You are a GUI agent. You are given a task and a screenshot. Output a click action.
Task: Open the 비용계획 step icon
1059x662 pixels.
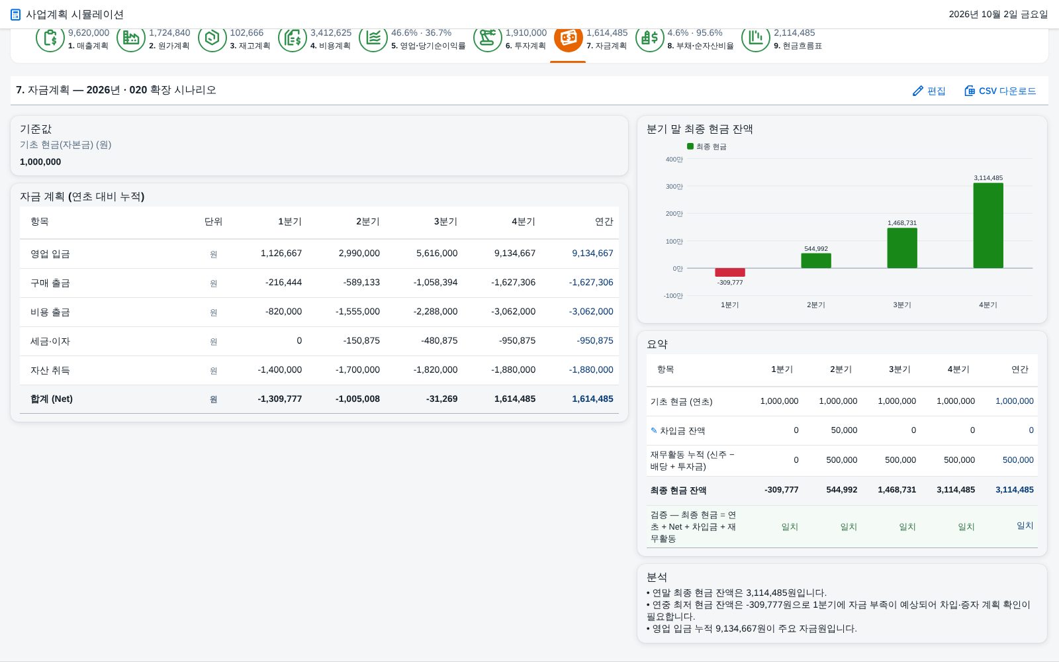(293, 38)
